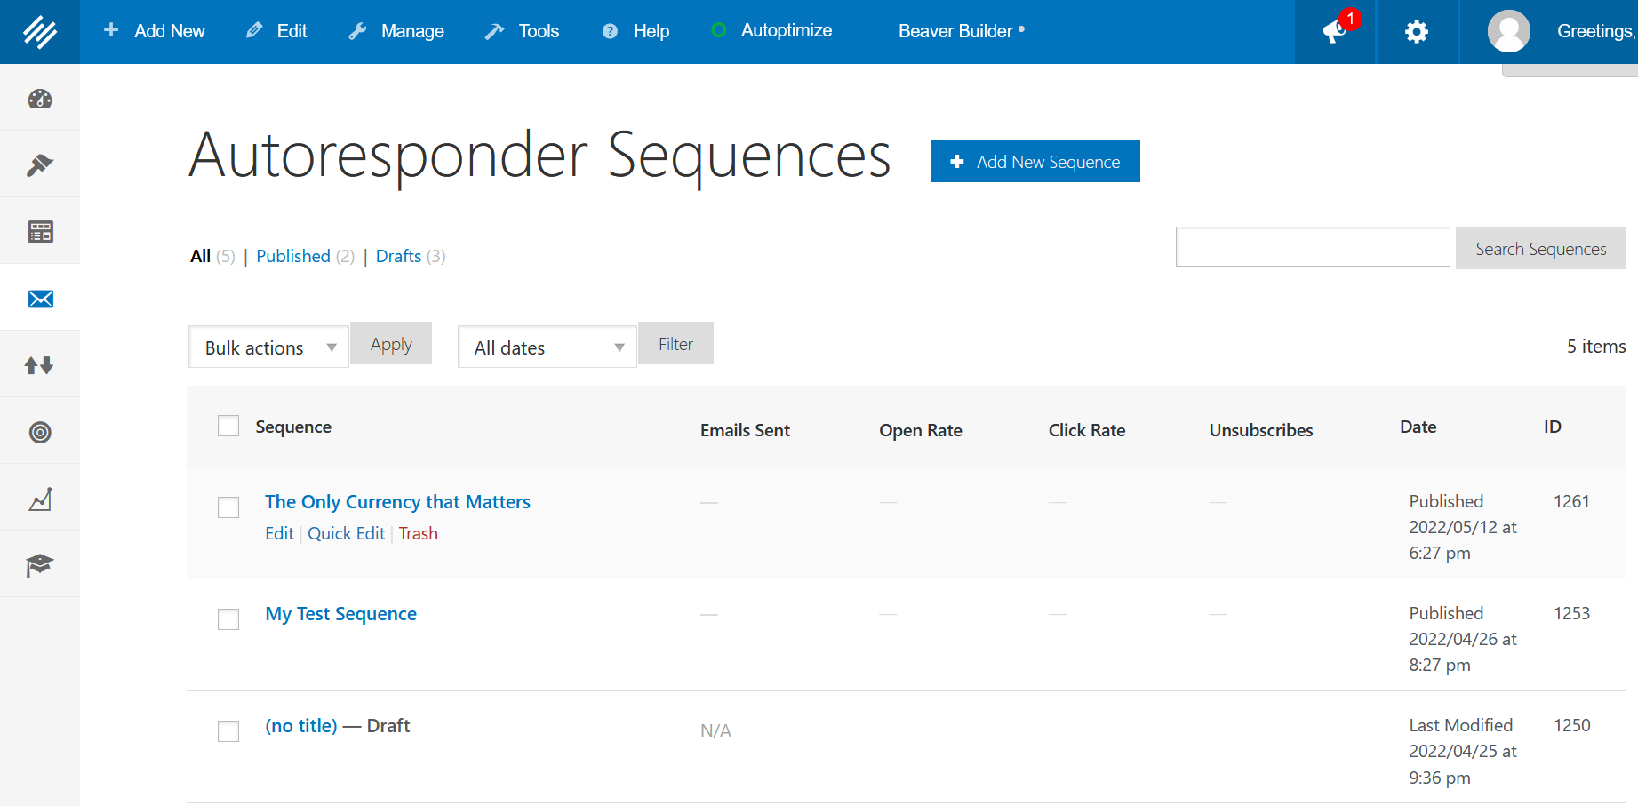Open the All dates dropdown
Image resolution: width=1638 pixels, height=806 pixels.
pyautogui.click(x=547, y=347)
